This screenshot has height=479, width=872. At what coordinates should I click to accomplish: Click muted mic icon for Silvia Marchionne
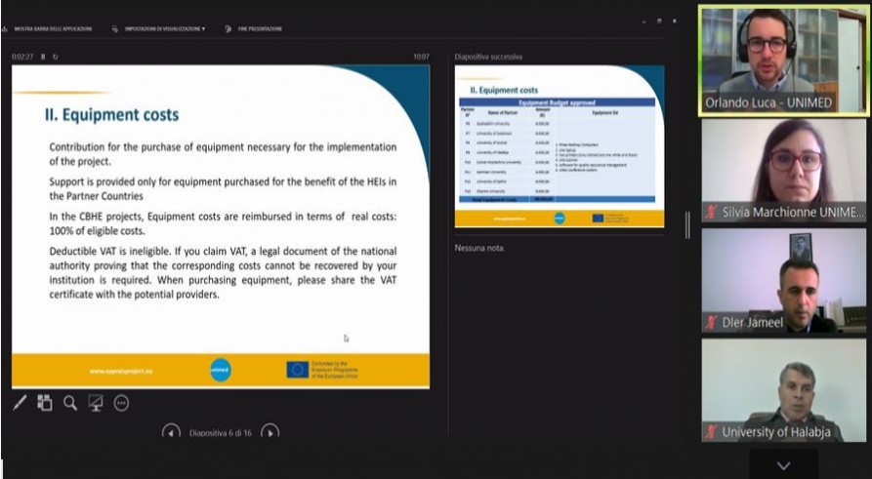[x=711, y=212]
